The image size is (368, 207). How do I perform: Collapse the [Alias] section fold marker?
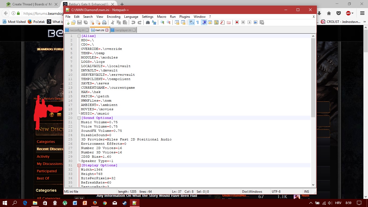(79, 36)
